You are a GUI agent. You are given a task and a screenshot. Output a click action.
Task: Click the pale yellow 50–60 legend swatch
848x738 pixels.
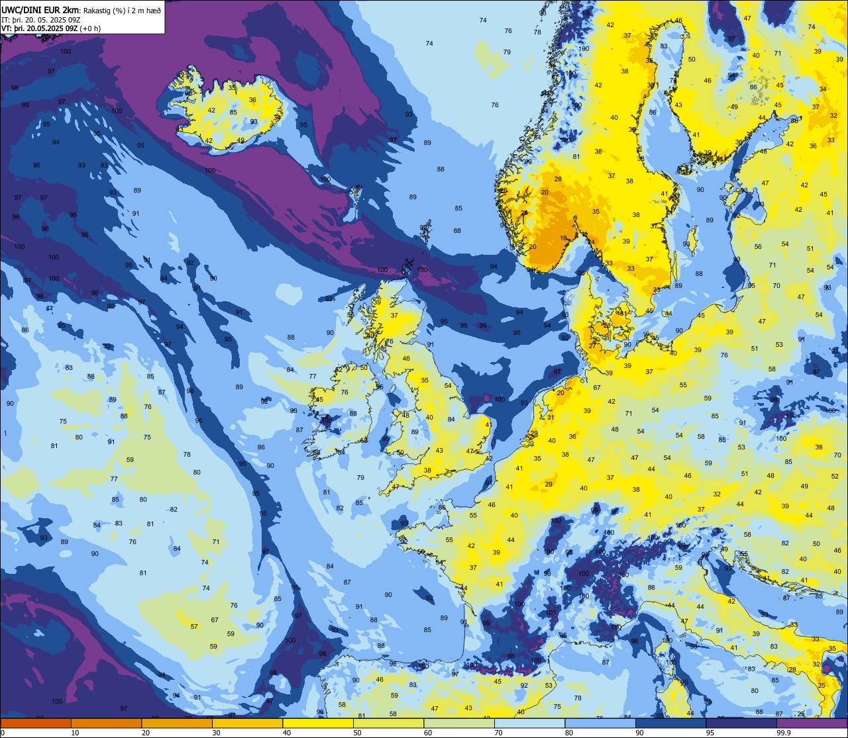(x=388, y=723)
